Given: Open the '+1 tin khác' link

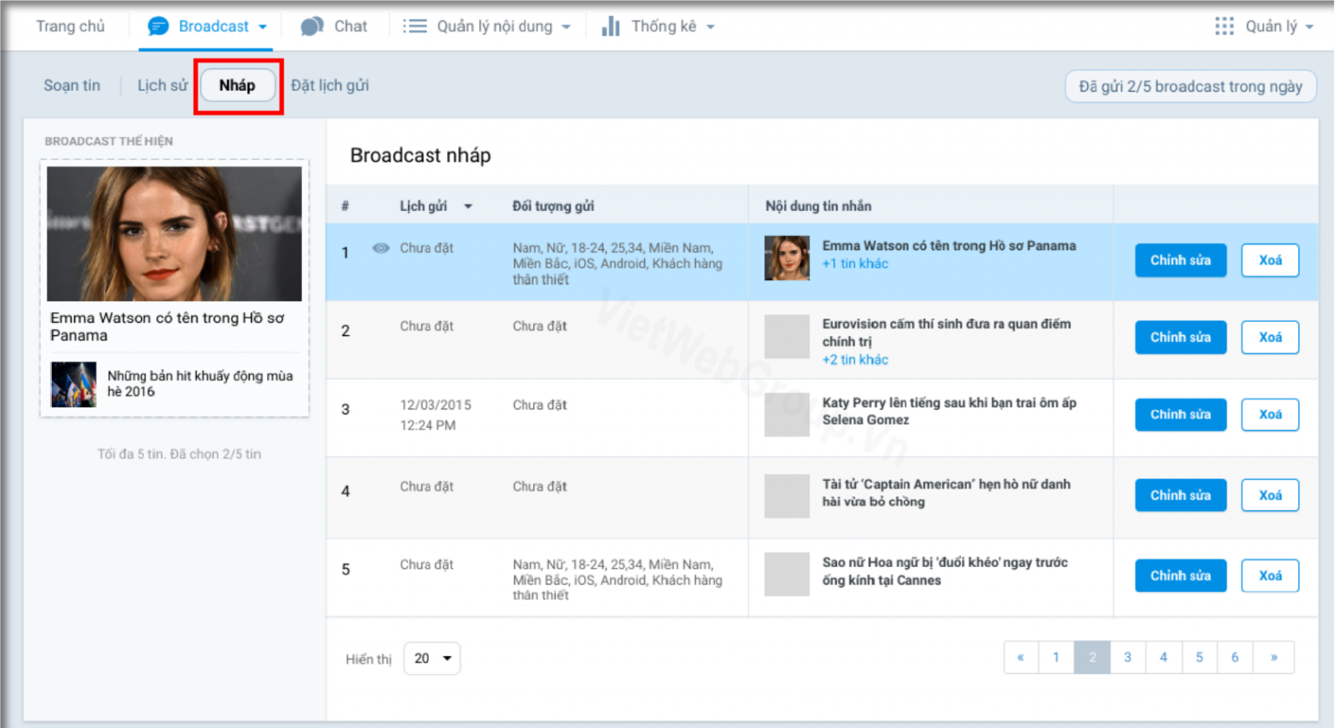Looking at the screenshot, I should 855,264.
